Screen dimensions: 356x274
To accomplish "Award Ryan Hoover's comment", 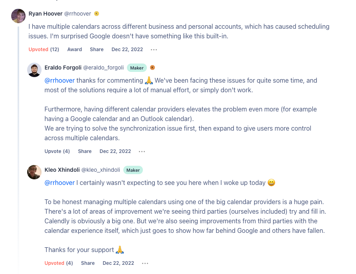I will point(75,50).
